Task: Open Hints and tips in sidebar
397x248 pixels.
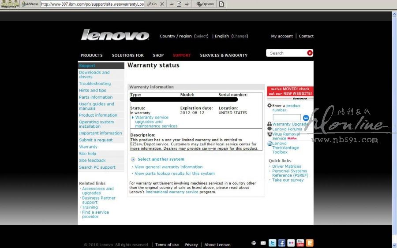Action: click(x=93, y=90)
